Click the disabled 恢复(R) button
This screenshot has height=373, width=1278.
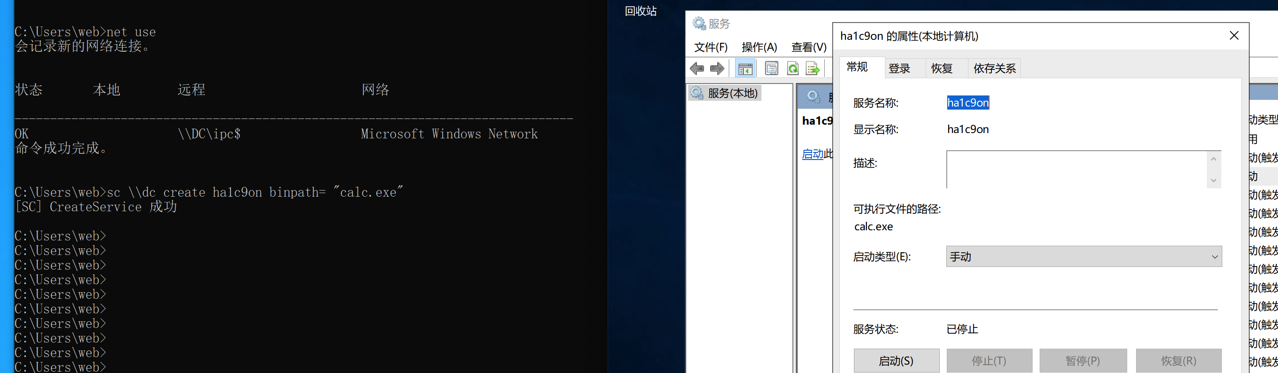point(1179,361)
